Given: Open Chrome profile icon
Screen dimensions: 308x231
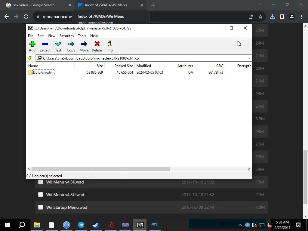Looking at the screenshot, I should pyautogui.click(x=292, y=17).
